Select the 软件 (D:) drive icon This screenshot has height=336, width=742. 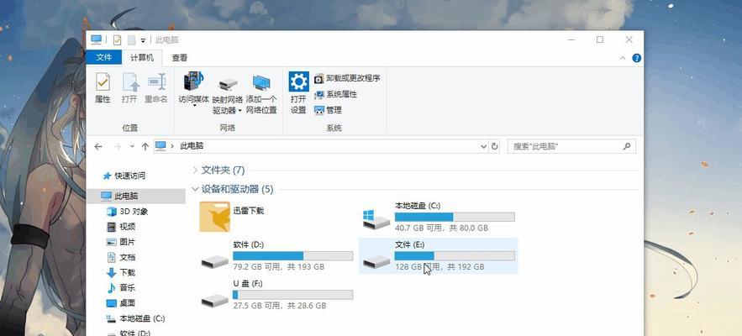214,260
